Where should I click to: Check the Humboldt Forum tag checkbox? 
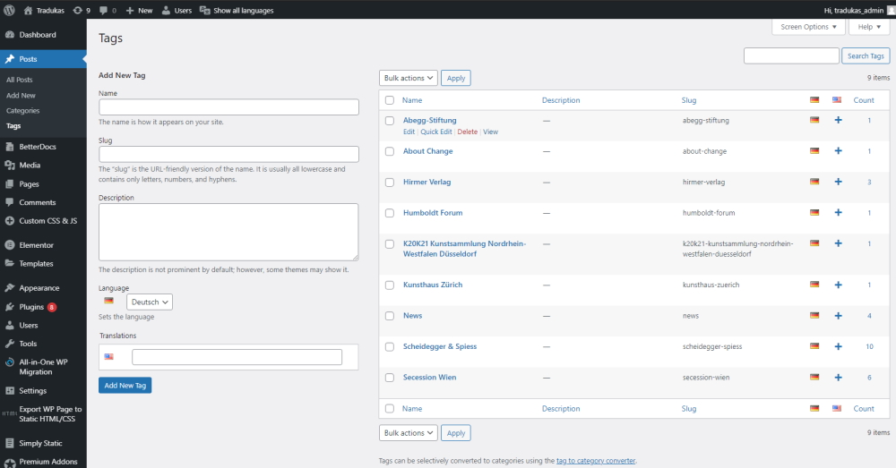tap(390, 214)
